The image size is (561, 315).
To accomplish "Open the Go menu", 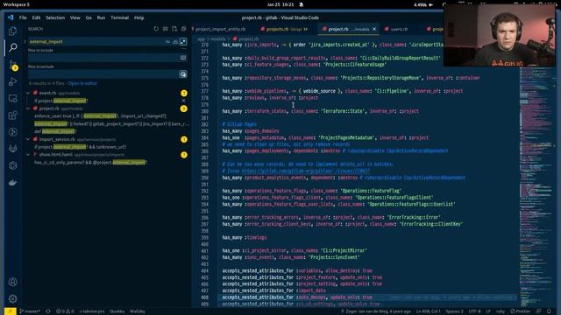I will pyautogui.click(x=89, y=17).
